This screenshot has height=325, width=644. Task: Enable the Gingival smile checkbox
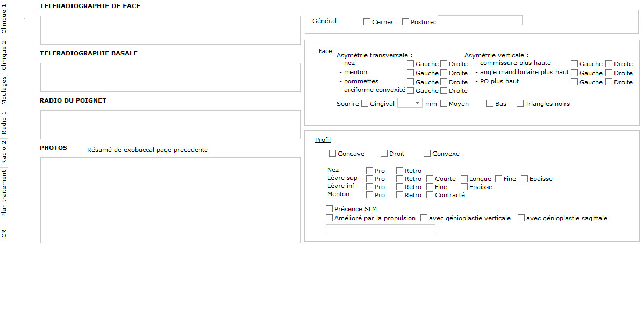(365, 103)
